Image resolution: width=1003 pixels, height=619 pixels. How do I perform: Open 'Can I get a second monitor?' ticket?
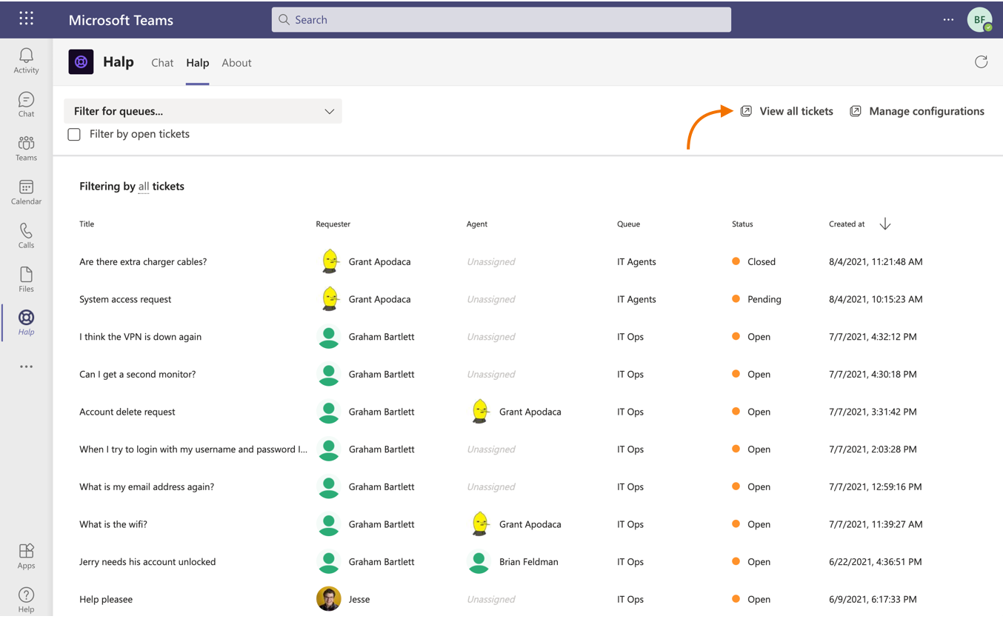coord(137,374)
